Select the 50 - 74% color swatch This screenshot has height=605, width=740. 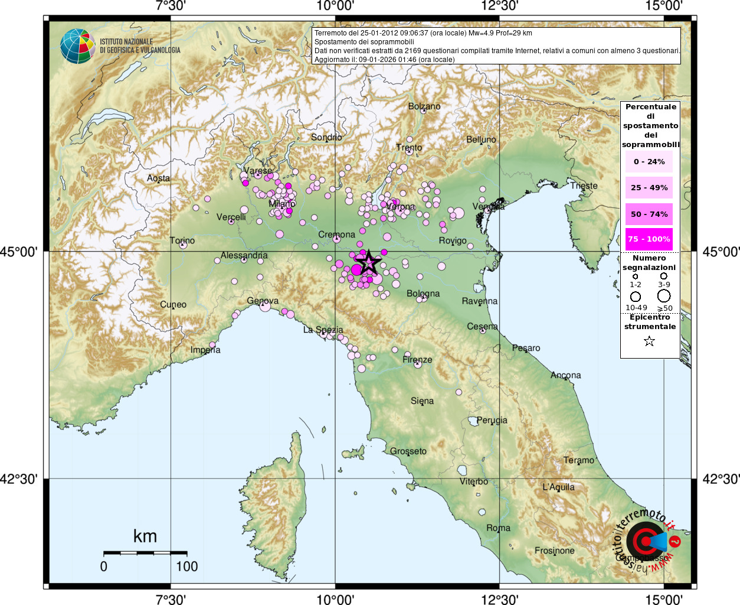pyautogui.click(x=649, y=214)
